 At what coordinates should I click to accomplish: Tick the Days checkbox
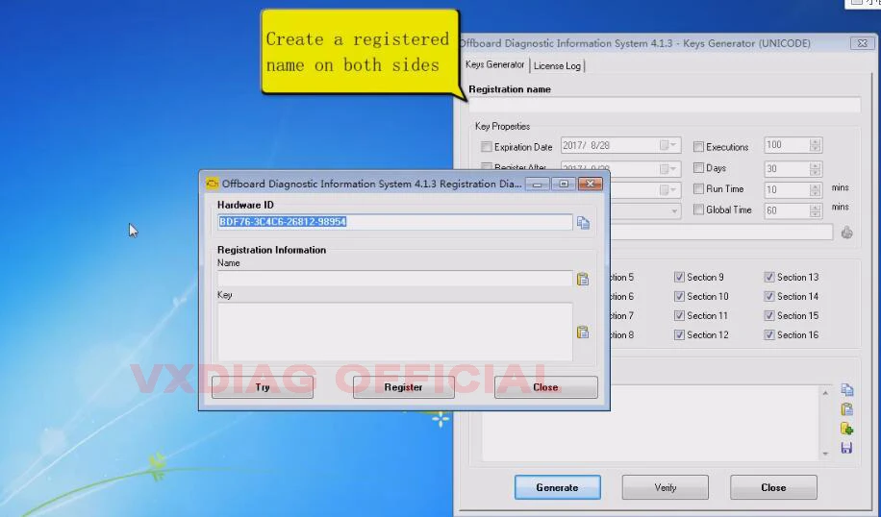tap(698, 168)
